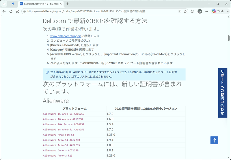Reload the Dell support page
The image size is (231, 160).
click(11, 11)
